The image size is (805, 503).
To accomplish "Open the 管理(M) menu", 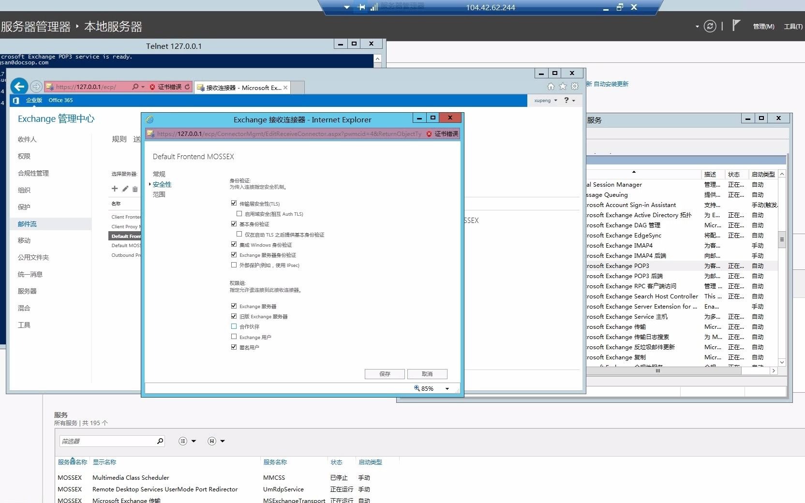I will [763, 27].
